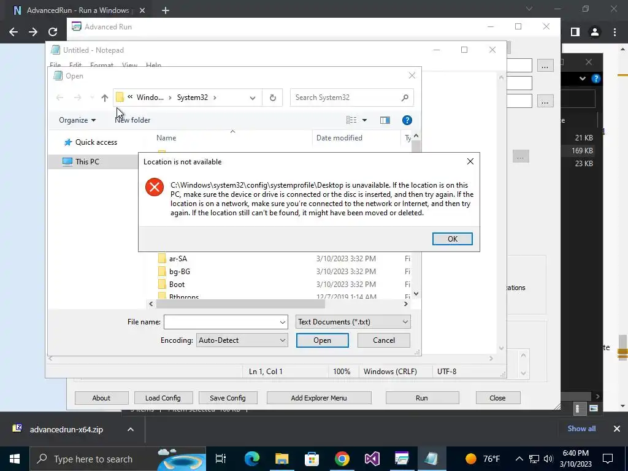This screenshot has width=628, height=471.
Task: Close the AdvancedRun browser tab
Action: tap(142, 11)
